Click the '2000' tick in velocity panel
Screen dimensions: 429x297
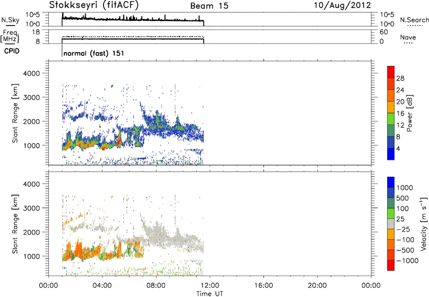pyautogui.click(x=32, y=232)
